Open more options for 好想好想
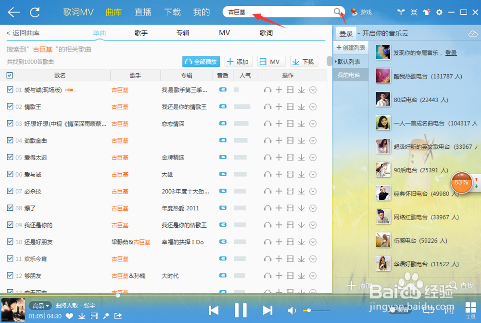 coord(313,124)
